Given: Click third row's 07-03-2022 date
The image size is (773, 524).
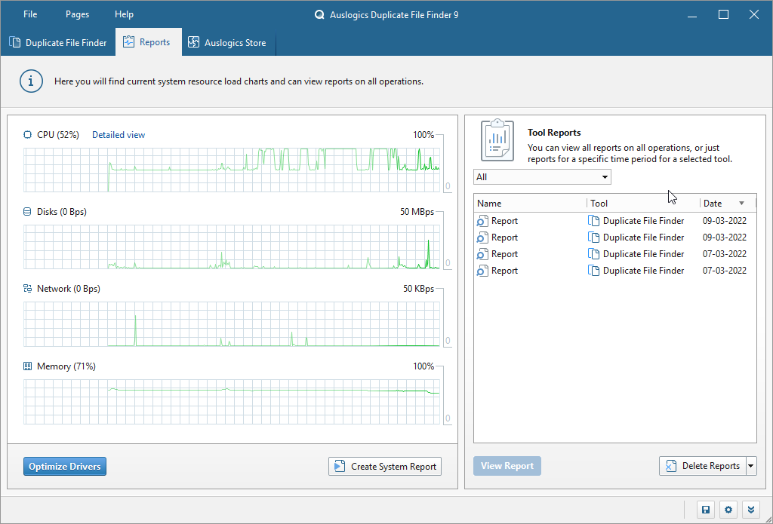Looking at the screenshot, I should [725, 254].
